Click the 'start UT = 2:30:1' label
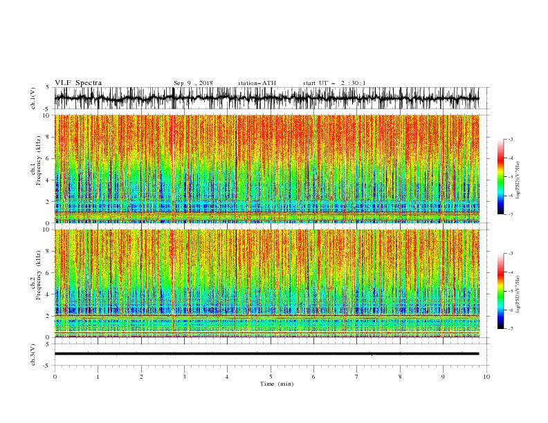This screenshot has width=548, height=423. point(334,83)
